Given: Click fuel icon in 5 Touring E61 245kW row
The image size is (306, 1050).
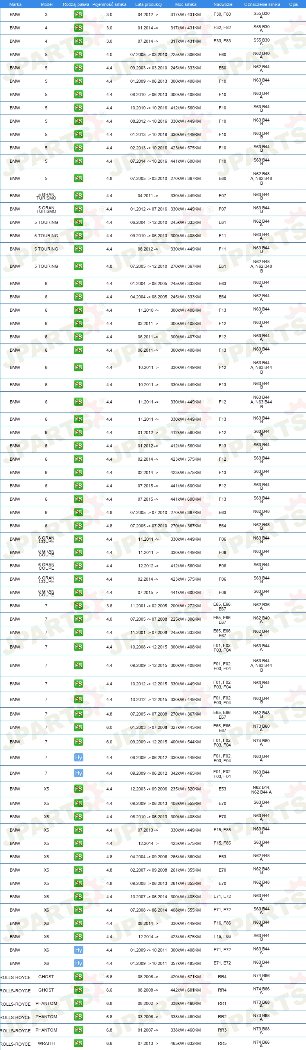Looking at the screenshot, I should (x=79, y=223).
